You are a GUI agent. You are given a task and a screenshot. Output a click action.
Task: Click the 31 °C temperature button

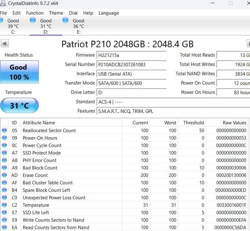(20, 106)
